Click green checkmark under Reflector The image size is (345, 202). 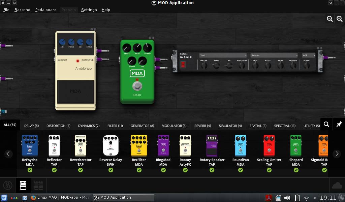coord(54,170)
